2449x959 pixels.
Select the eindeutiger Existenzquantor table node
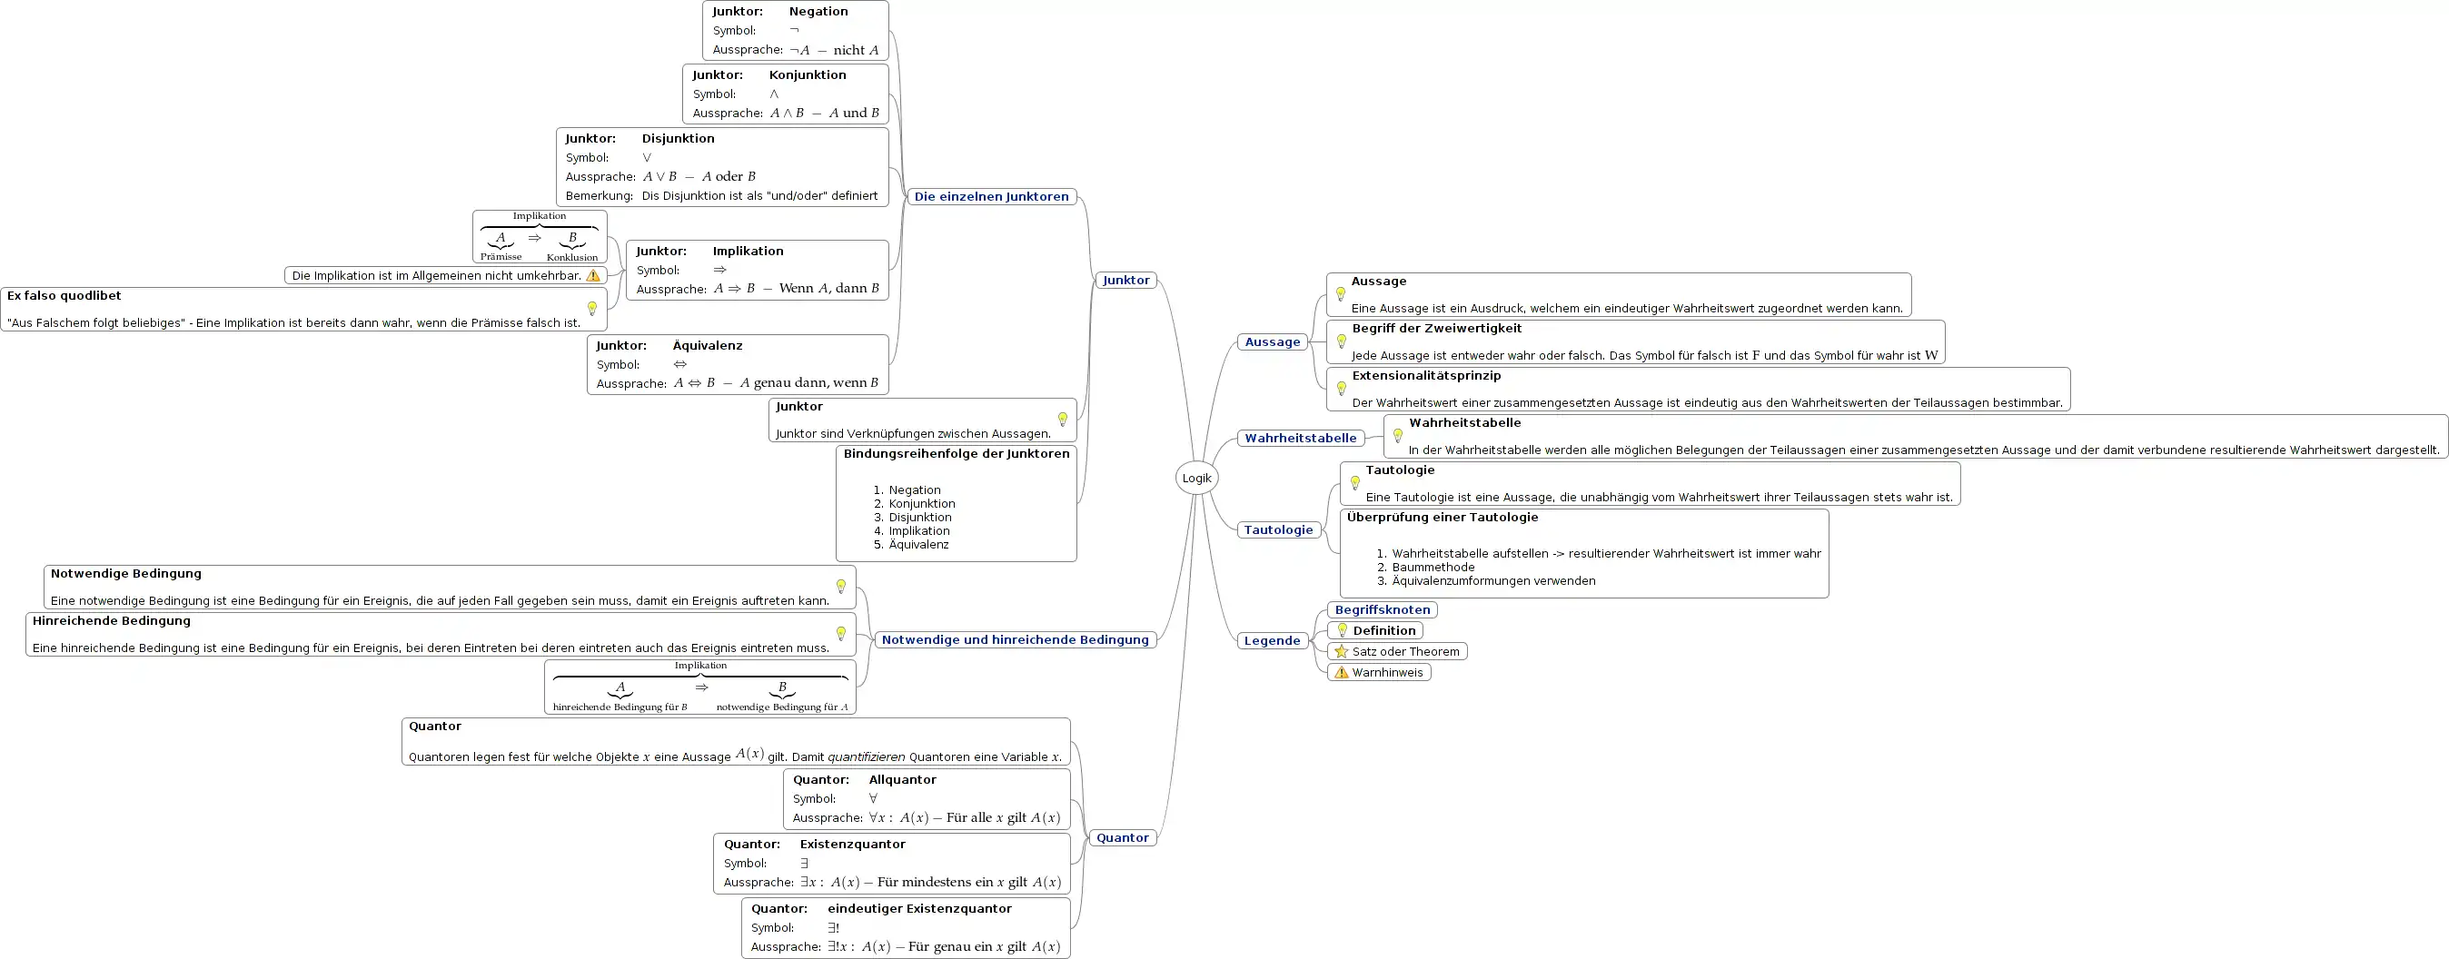(x=906, y=929)
